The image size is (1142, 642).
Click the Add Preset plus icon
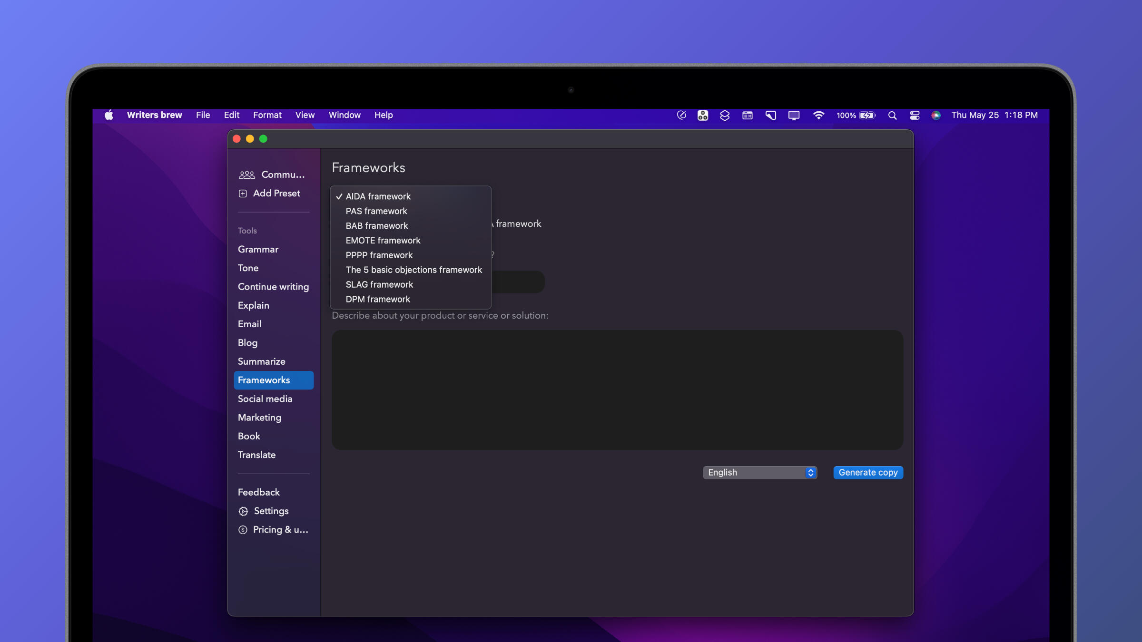243,194
